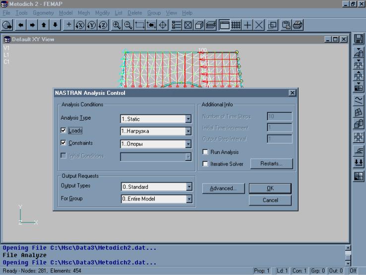
Task: Click the OK button
Action: click(270, 188)
